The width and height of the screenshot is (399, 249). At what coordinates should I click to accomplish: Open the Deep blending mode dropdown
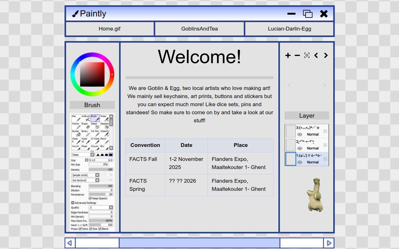92,155
